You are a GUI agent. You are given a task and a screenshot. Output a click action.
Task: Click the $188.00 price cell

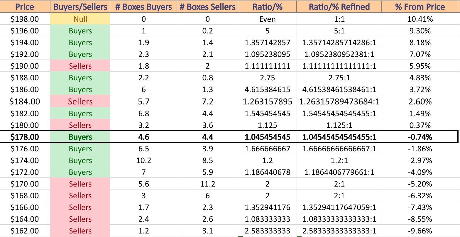coord(25,78)
